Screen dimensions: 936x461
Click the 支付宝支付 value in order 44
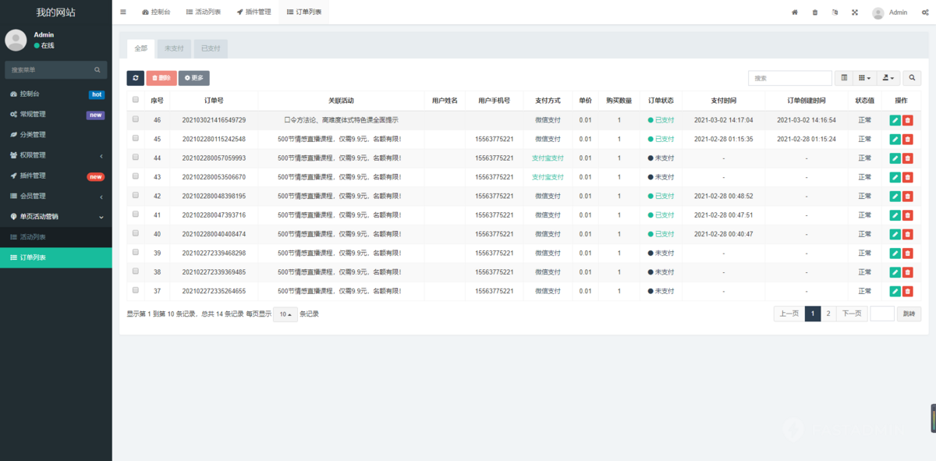point(548,158)
